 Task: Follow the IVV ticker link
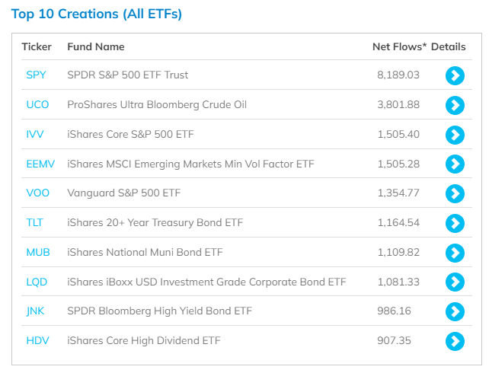(35, 134)
